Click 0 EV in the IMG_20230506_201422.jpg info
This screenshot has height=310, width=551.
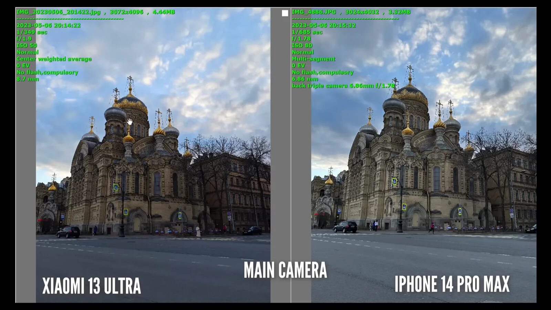coord(23,66)
